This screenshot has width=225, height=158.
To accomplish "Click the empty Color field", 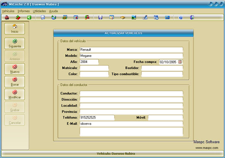I will click(94, 74).
